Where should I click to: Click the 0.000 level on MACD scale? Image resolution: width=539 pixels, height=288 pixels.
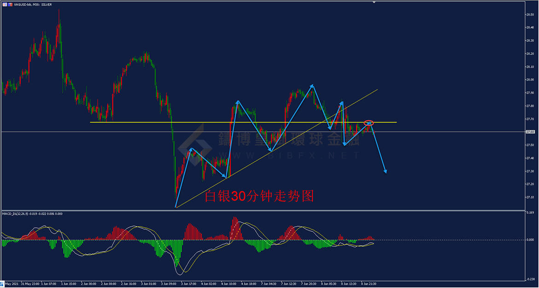point(530,240)
